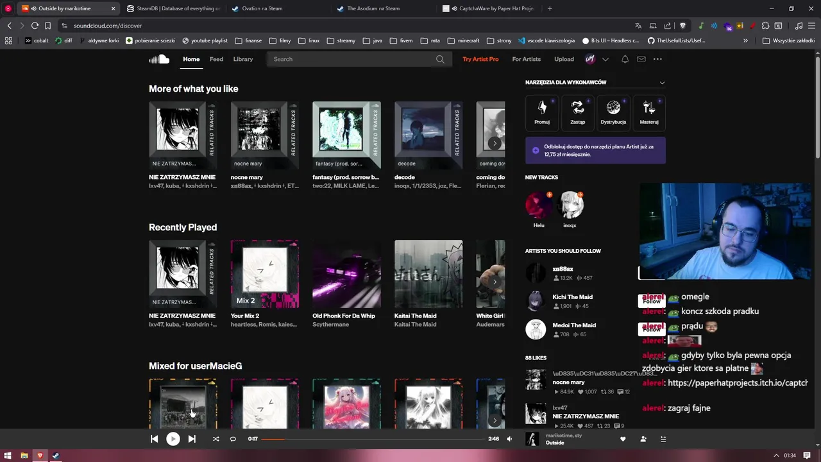Image resolution: width=821 pixels, height=462 pixels.
Task: Open Helu in New Tracks
Action: (539, 205)
